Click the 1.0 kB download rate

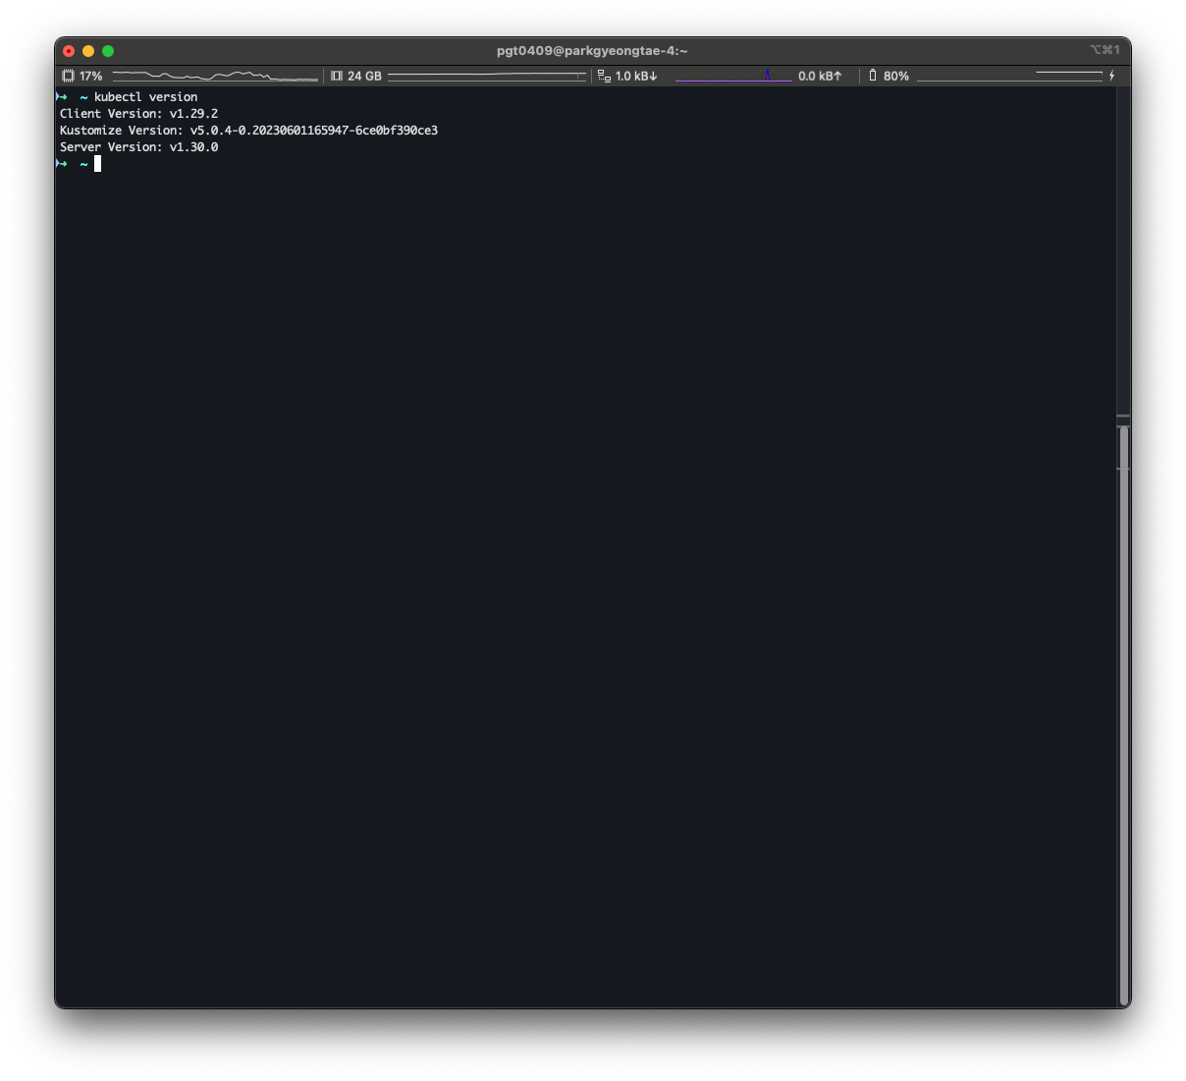click(636, 76)
